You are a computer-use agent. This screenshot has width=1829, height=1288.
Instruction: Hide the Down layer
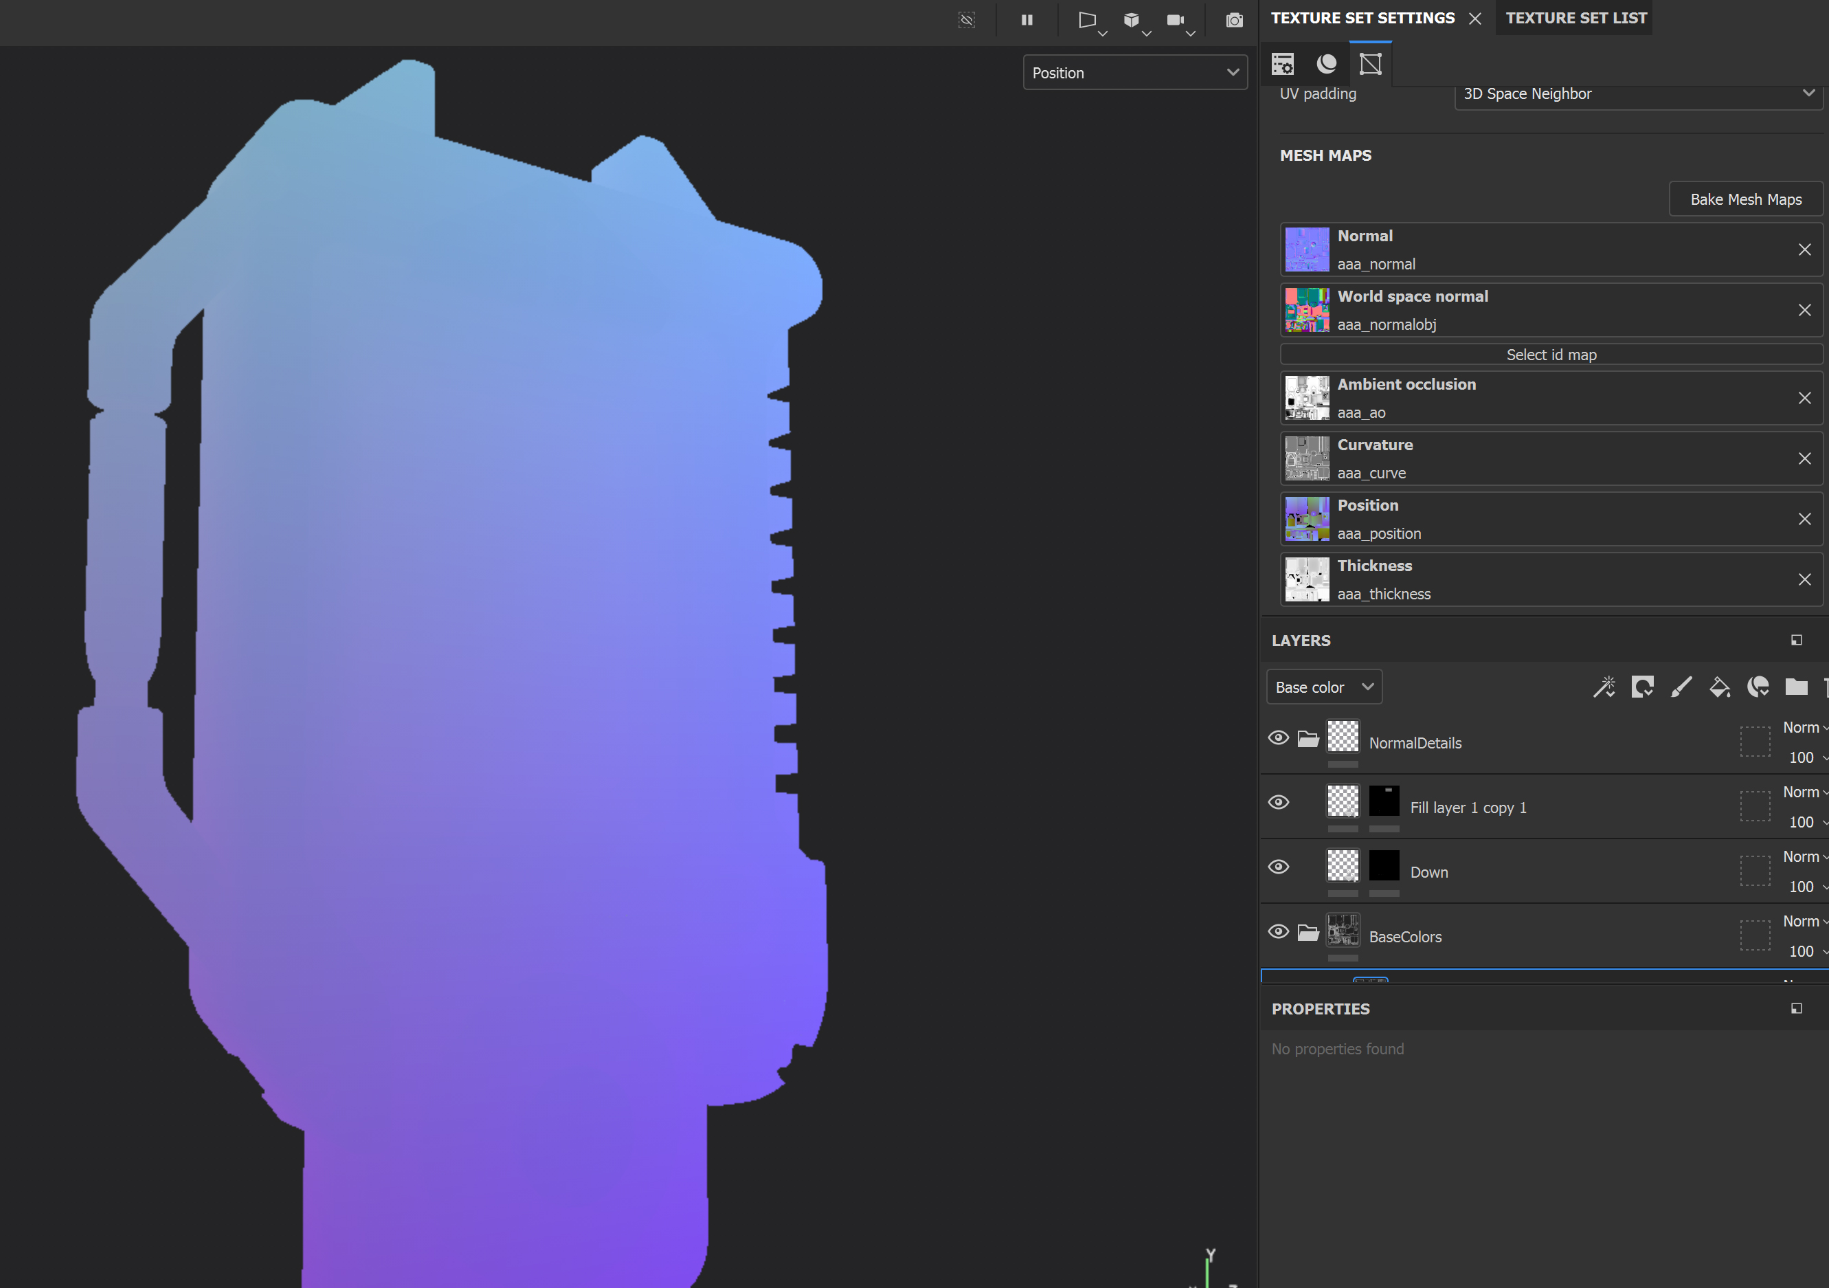click(x=1279, y=867)
